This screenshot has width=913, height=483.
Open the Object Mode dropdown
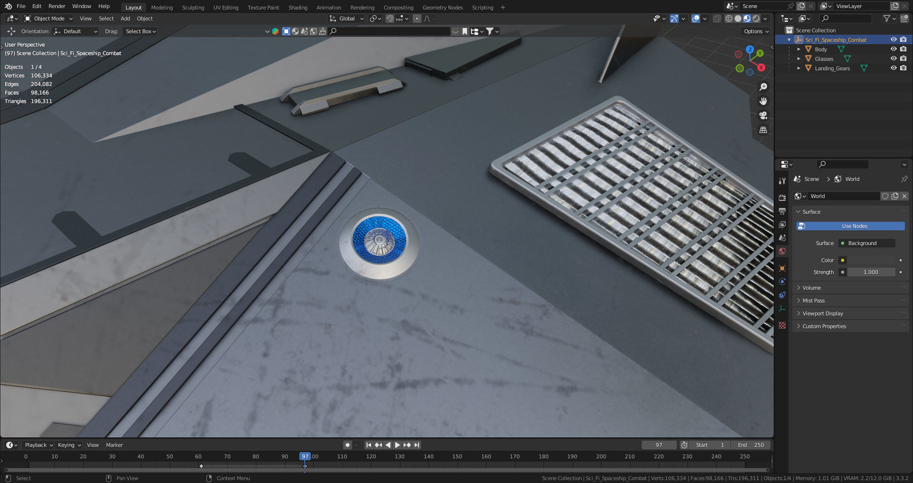click(x=49, y=19)
